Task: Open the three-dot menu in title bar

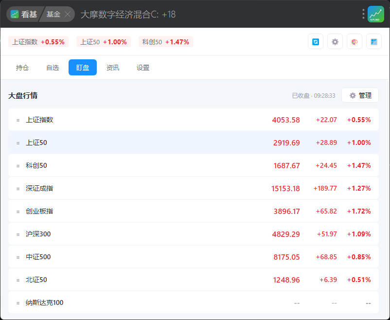Action: (x=363, y=14)
